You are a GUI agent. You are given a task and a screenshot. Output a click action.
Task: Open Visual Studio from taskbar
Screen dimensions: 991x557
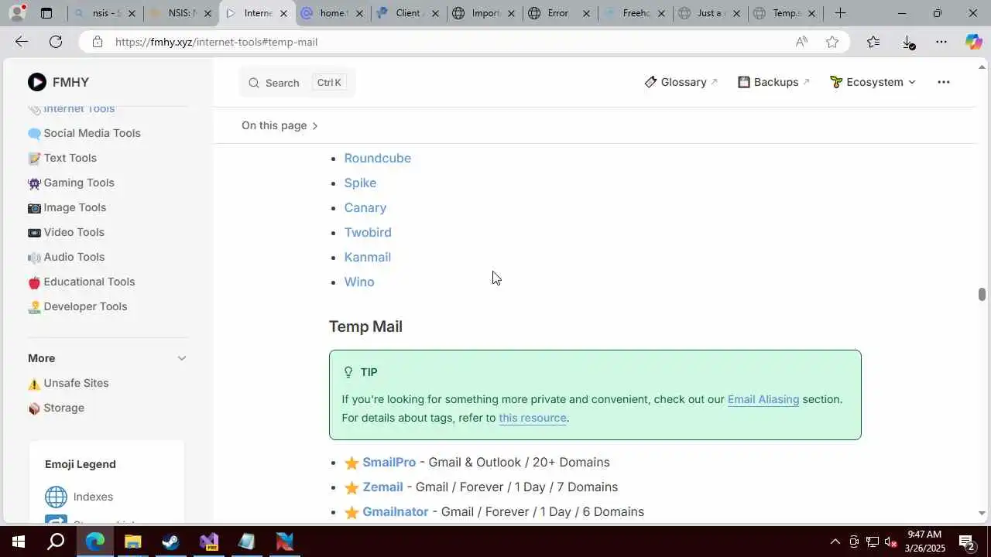coord(208,542)
